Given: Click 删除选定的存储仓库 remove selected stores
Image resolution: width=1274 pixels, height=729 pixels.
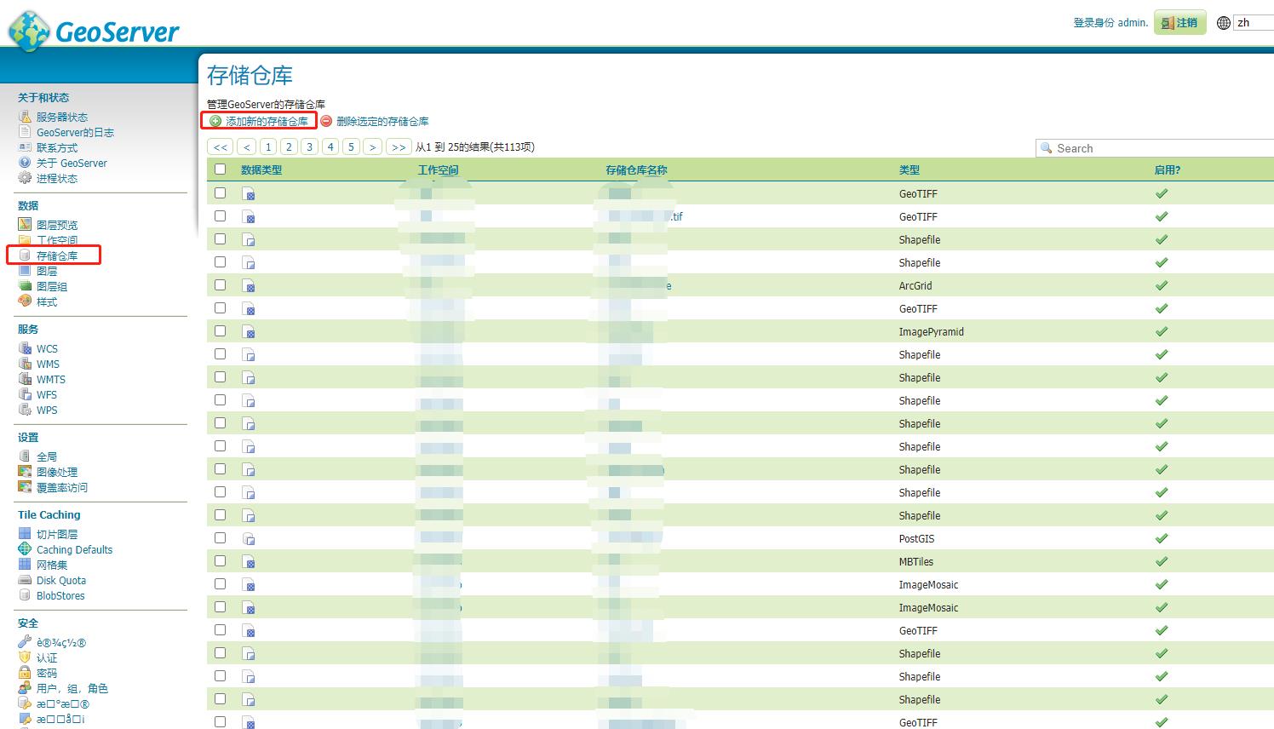Looking at the screenshot, I should (x=382, y=122).
